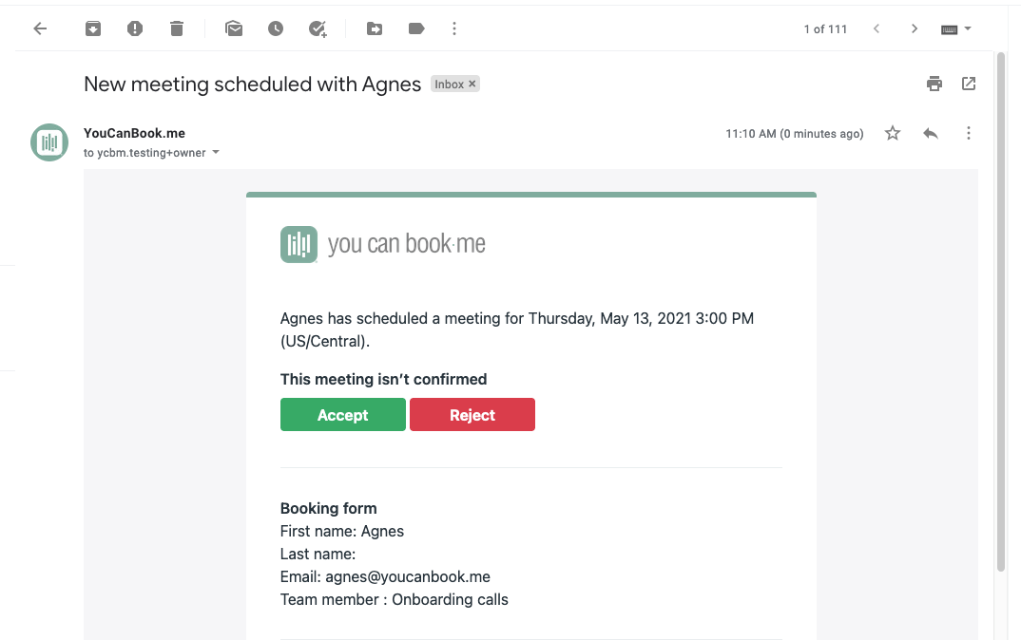
Task: Star the YouCanBook.me message
Action: click(x=892, y=133)
